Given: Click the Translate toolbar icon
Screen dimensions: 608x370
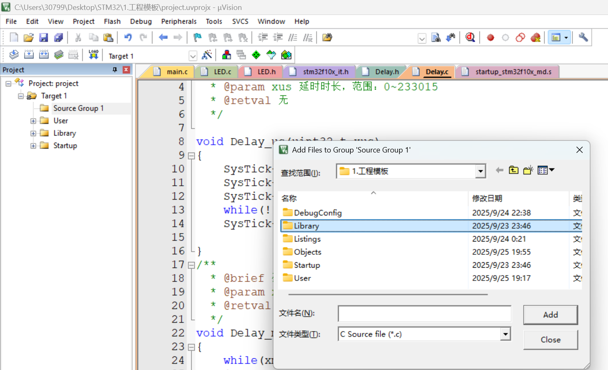Looking at the screenshot, I should pyautogui.click(x=14, y=55).
